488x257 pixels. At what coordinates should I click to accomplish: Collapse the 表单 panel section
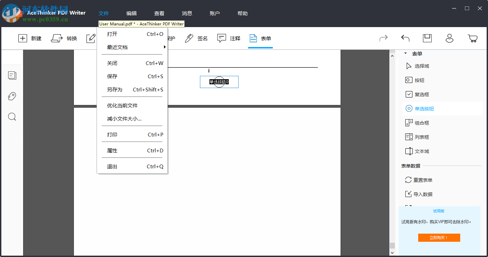[405, 53]
